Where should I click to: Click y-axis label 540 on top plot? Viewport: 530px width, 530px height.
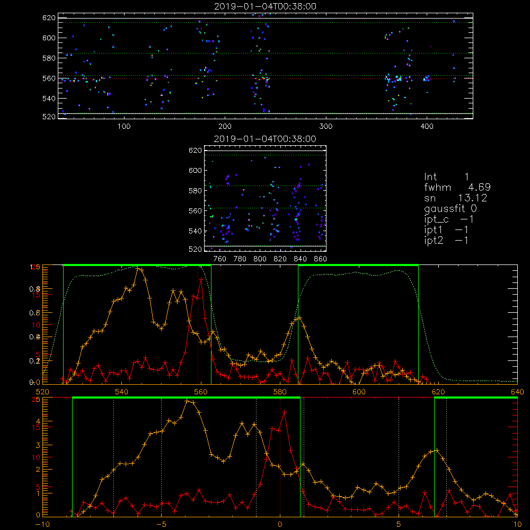49,99
